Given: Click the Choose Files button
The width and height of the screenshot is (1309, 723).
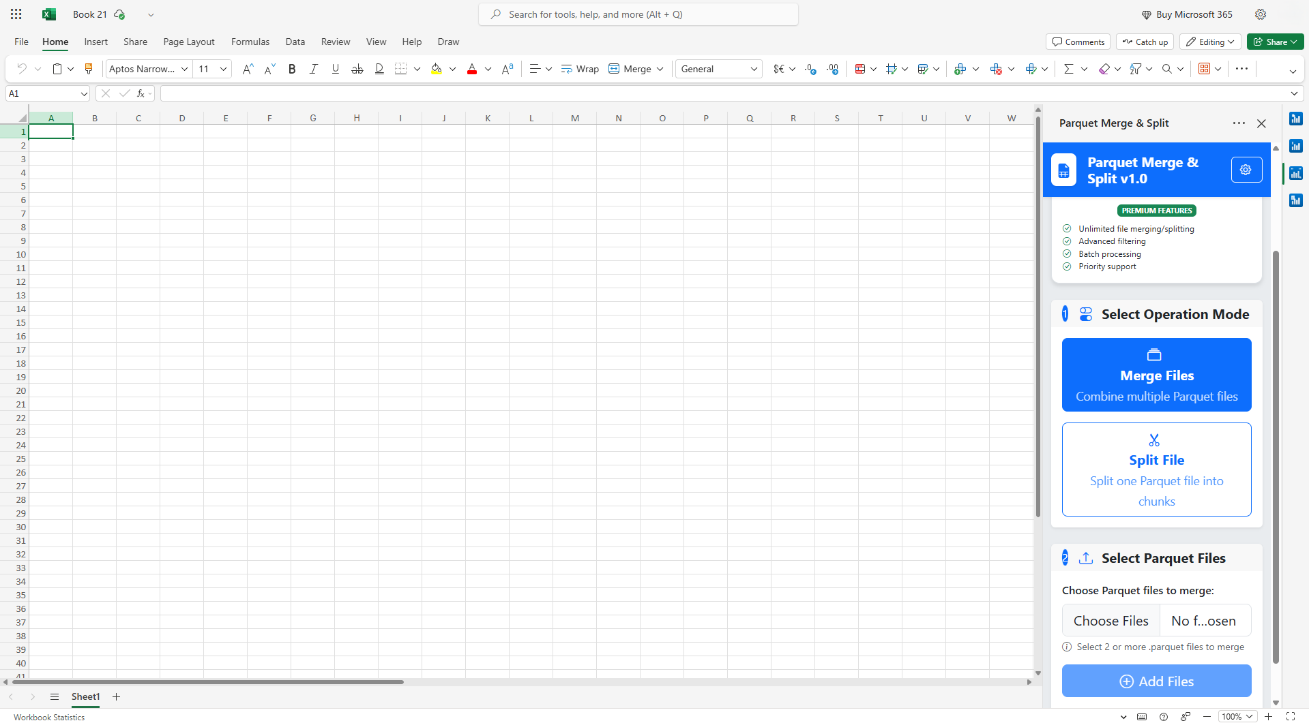Looking at the screenshot, I should click(x=1111, y=621).
